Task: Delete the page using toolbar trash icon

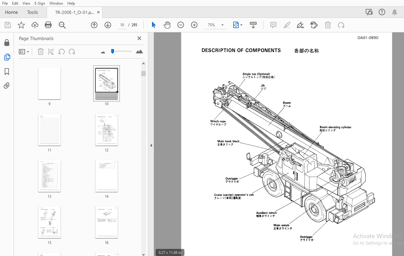Action: click(x=328, y=25)
